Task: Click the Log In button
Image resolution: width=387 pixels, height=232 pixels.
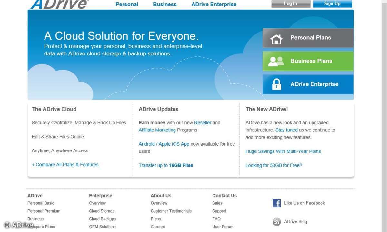Action: coord(291,4)
